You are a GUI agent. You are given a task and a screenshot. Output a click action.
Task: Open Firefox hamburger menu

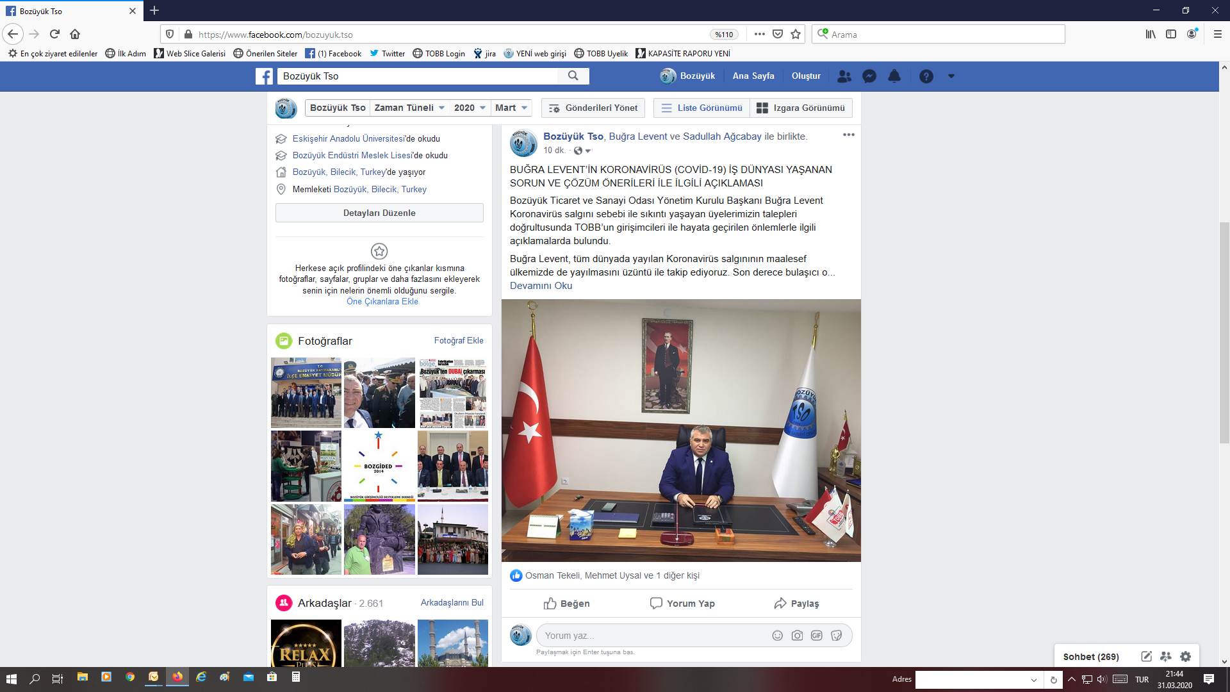1218,34
